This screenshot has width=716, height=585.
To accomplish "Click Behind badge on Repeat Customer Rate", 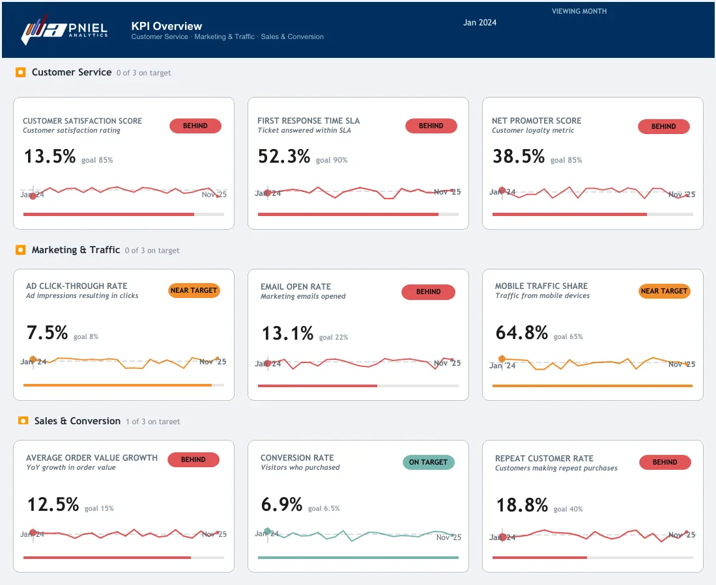I will (x=665, y=462).
